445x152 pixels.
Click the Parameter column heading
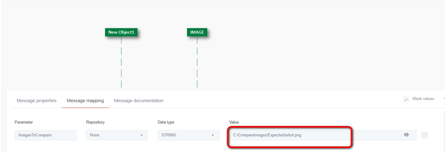coord(24,122)
